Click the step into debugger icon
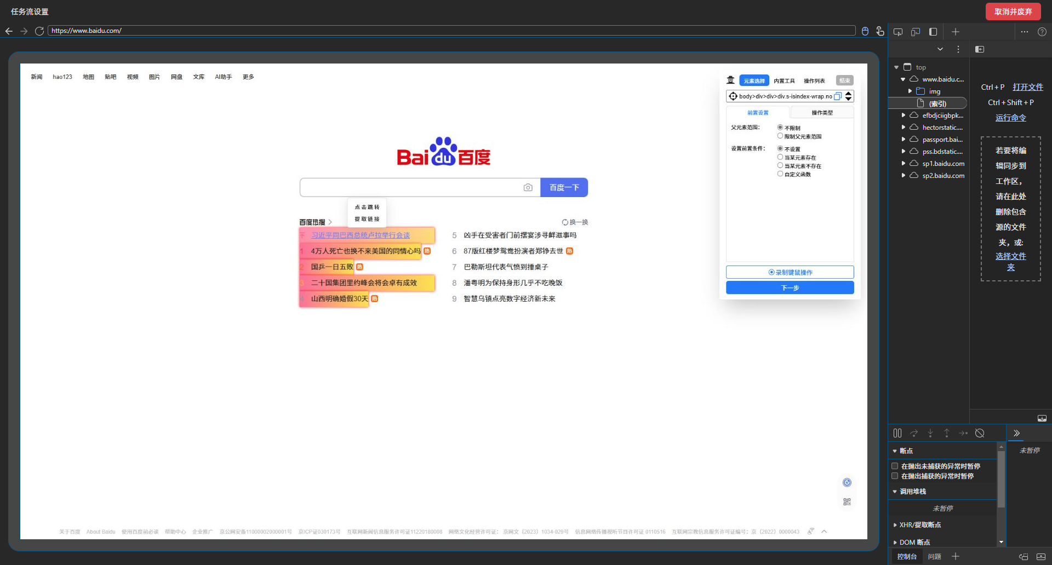Viewport: 1052px width, 565px height. coord(930,433)
